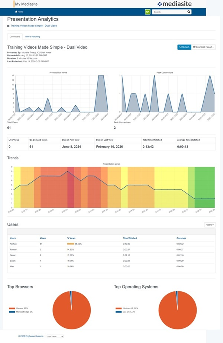Screen dimensions: 223x343
Task: Expand the Users dropdown button
Action: pos(210,225)
